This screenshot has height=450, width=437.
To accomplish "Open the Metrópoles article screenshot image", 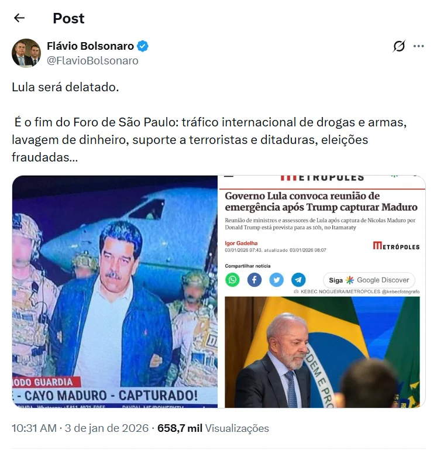I will click(x=322, y=291).
